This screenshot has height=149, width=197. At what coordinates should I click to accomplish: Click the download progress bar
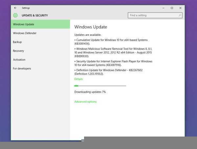click(100, 86)
